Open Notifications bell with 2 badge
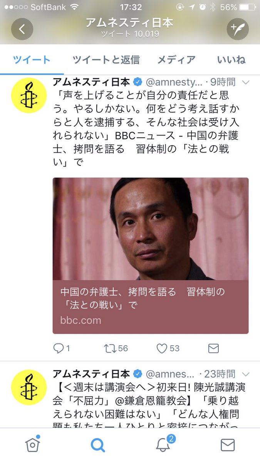This screenshot has width=260, height=462. (163, 444)
